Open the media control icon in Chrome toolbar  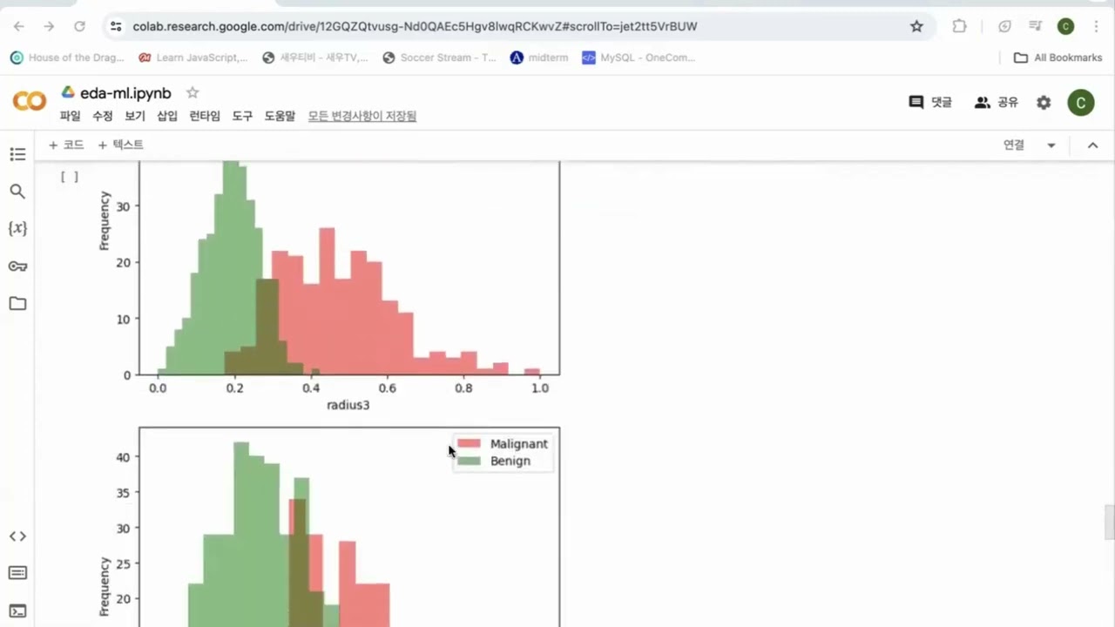(1035, 26)
